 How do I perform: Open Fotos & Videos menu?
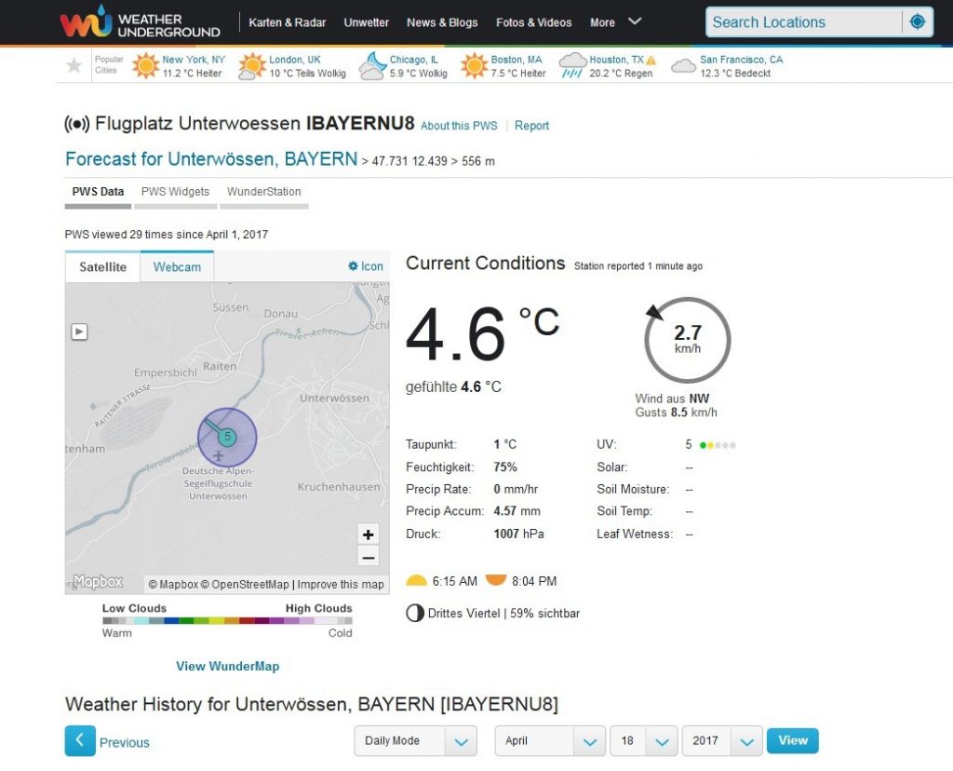pos(533,22)
